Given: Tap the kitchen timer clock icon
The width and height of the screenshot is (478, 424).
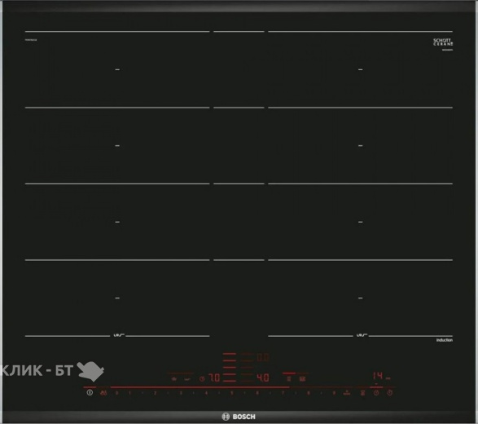Looking at the screenshot, I should pos(376,393).
